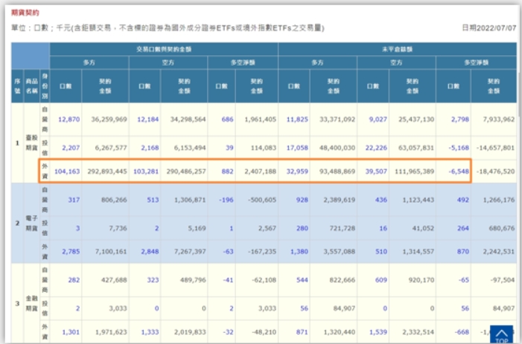This screenshot has height=344, width=522.
Task: Open the 11,825 open interest link
Action: [x=297, y=119]
